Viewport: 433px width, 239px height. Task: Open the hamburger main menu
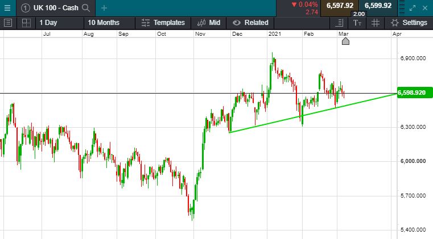[7, 8]
